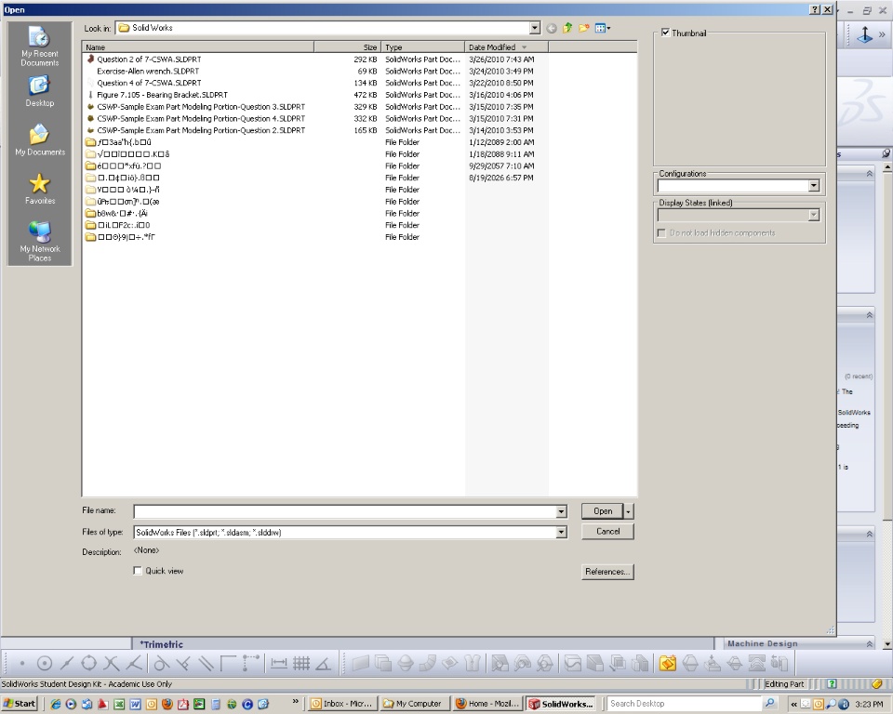The height and width of the screenshot is (714, 893).
Task: Click the yellow mold folder toolbar icon
Action: click(668, 663)
